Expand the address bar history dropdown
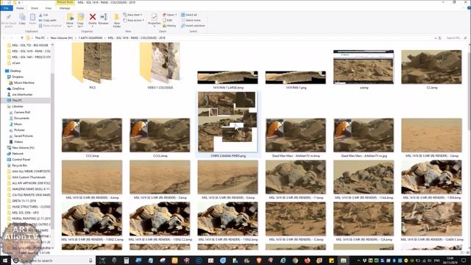 (435, 38)
